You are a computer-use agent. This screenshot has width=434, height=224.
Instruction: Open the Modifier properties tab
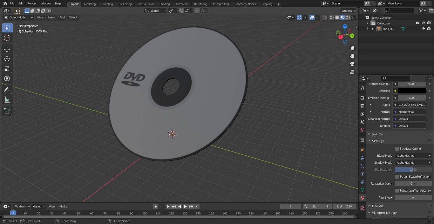pyautogui.click(x=362, y=158)
